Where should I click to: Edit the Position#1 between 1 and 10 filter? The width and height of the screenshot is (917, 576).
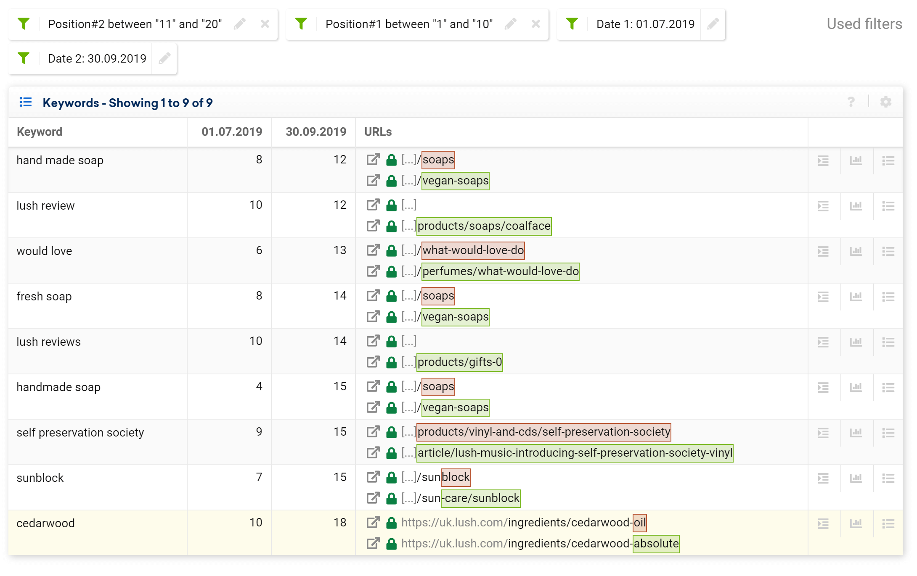click(x=511, y=24)
